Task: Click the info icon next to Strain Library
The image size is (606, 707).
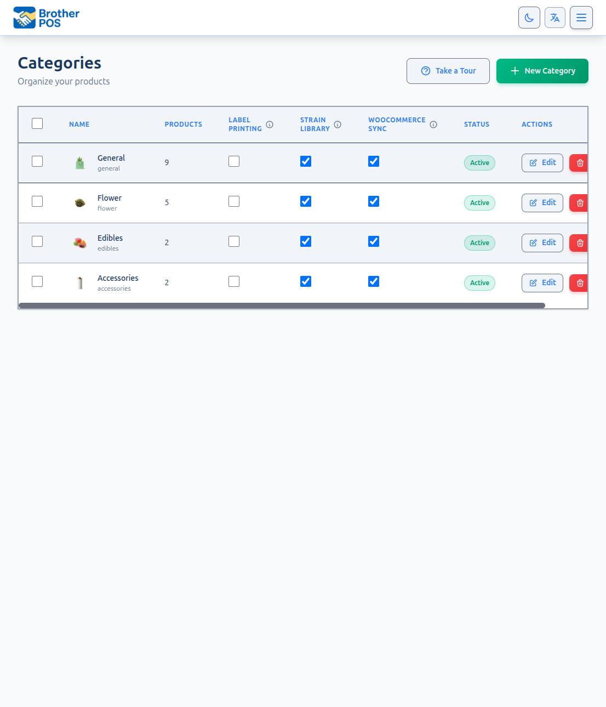Action: [x=338, y=124]
